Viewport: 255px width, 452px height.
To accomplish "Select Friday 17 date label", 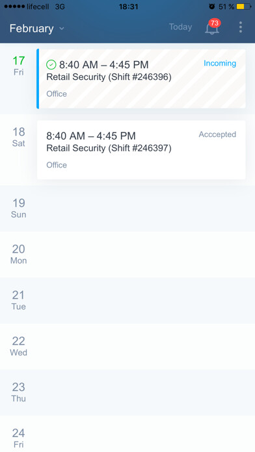I will [x=18, y=66].
